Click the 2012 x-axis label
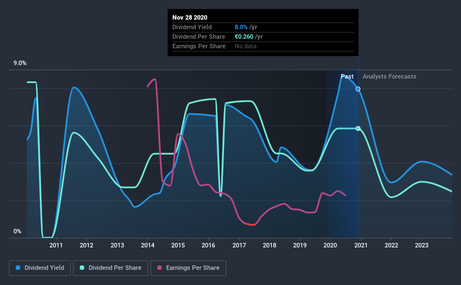 click(x=86, y=245)
